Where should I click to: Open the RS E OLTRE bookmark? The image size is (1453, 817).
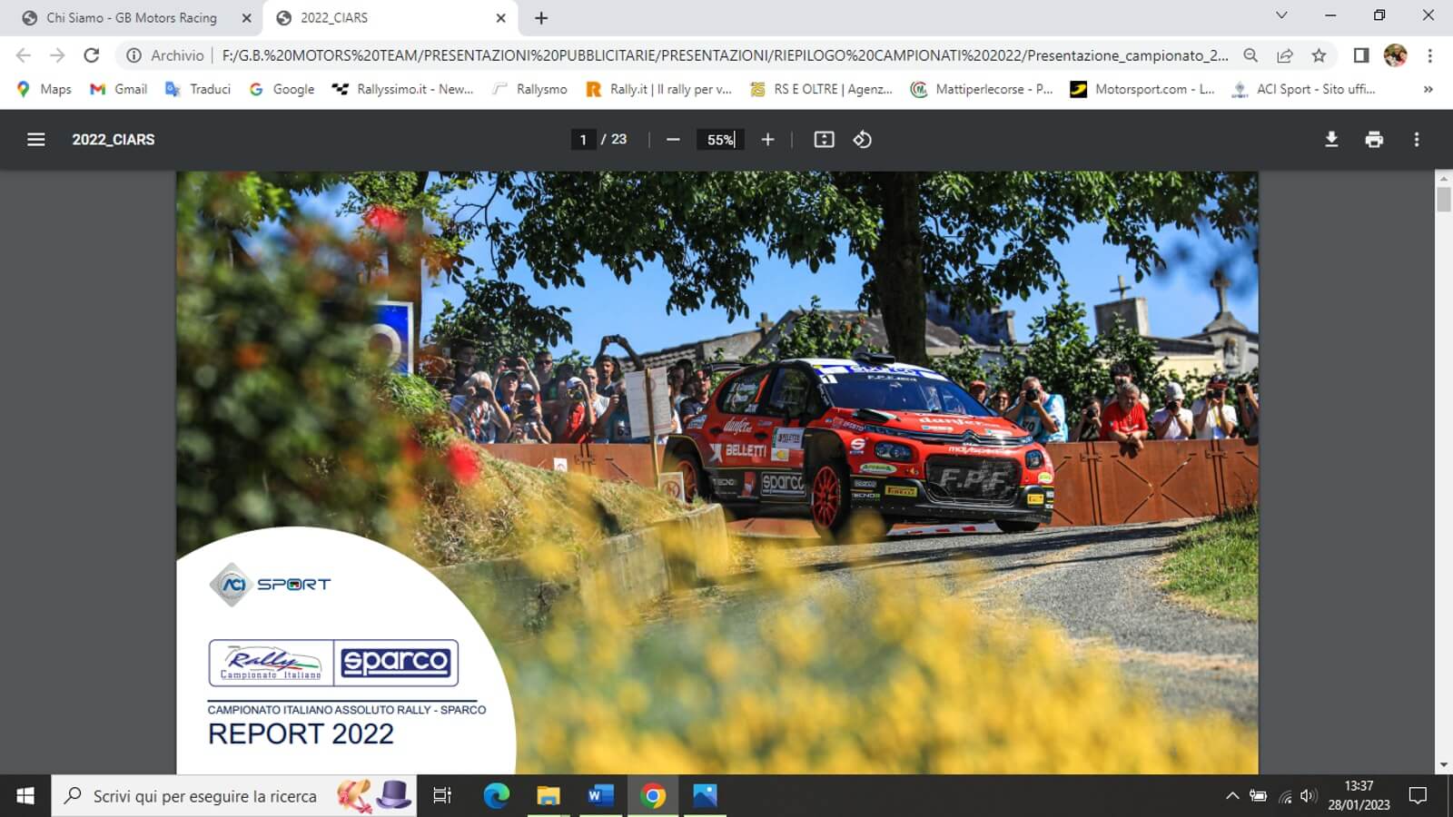821,89
